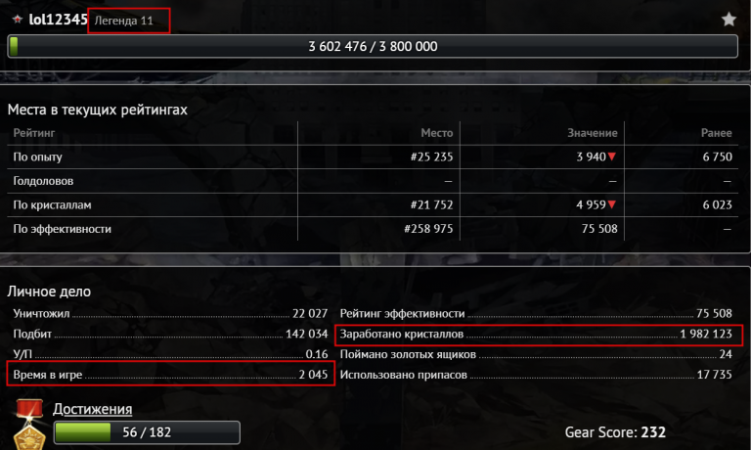751x450 pixels.
Task: Select the Ранее column header
Action: (x=717, y=133)
